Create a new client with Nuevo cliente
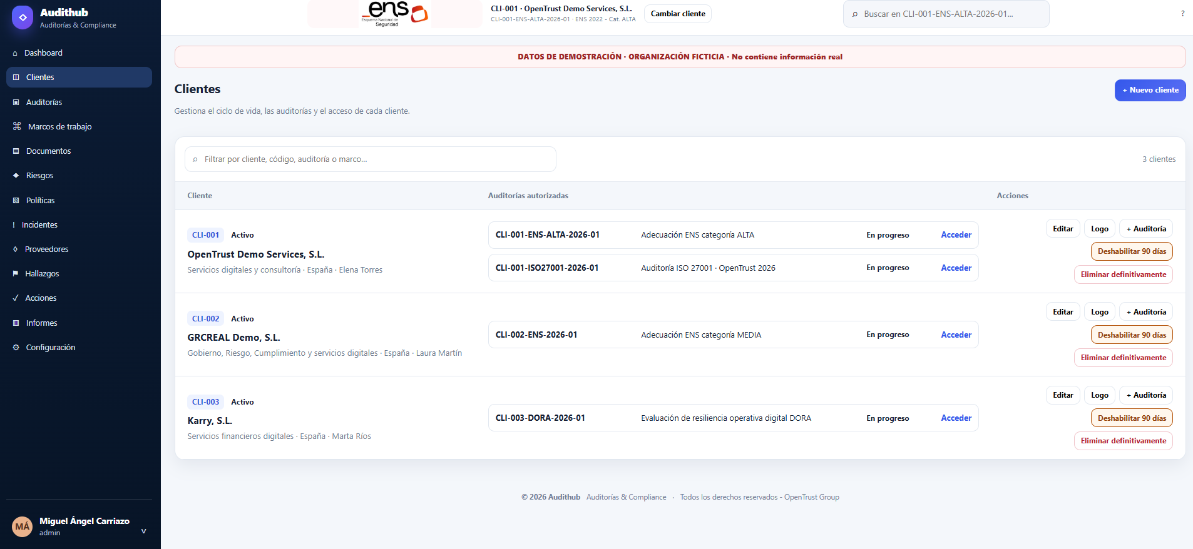 pos(1150,90)
